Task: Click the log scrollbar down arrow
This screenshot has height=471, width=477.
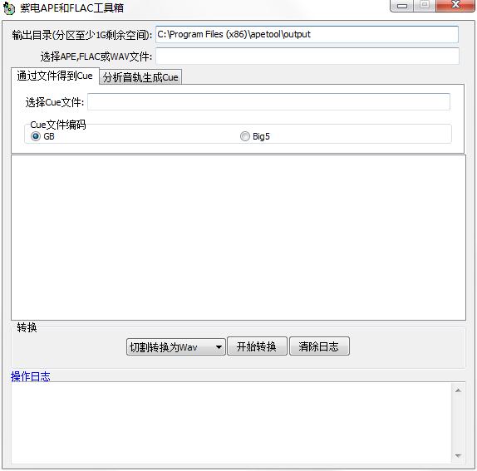Action: pos(458,455)
